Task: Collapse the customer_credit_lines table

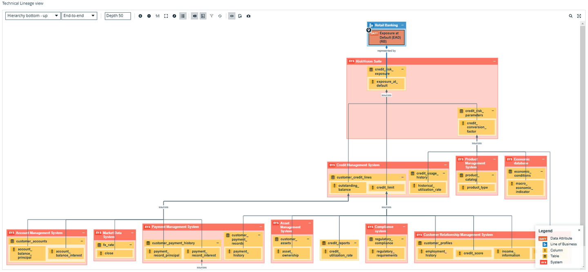Action: 403,177
